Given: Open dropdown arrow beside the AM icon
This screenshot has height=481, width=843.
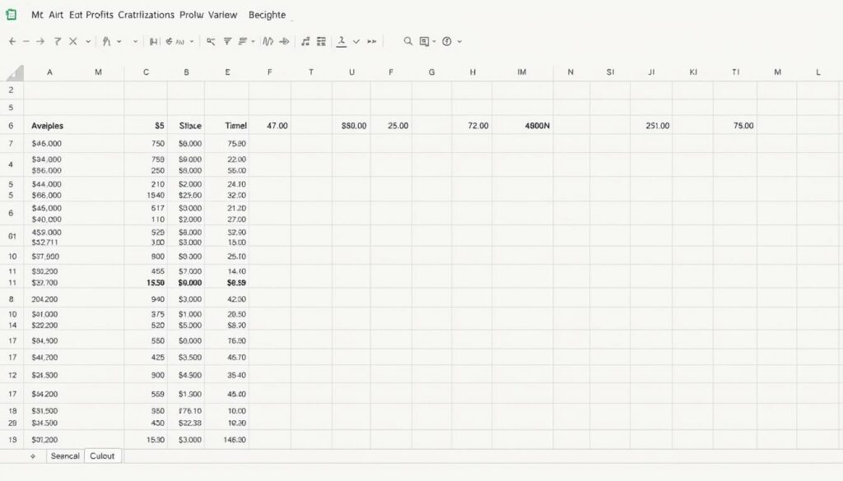Looking at the screenshot, I should pos(191,41).
